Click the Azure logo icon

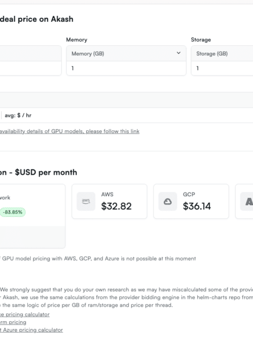(x=247, y=201)
